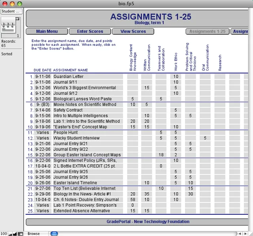Click Teamwork score 0 for 2 L Bottle row
Image resolution: width=253 pixels, height=236 pixels.
[161, 166]
